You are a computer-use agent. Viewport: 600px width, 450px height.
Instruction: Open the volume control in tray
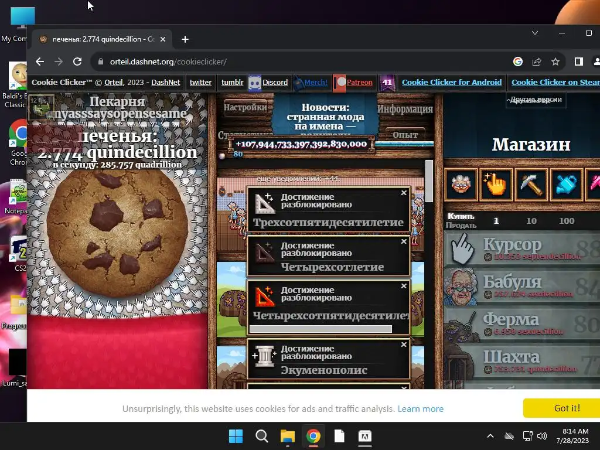coord(542,436)
